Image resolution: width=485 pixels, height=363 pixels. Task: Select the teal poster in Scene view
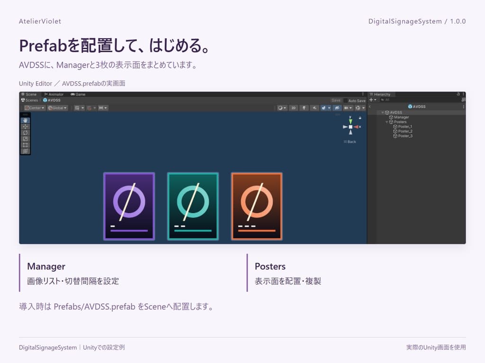point(193,206)
